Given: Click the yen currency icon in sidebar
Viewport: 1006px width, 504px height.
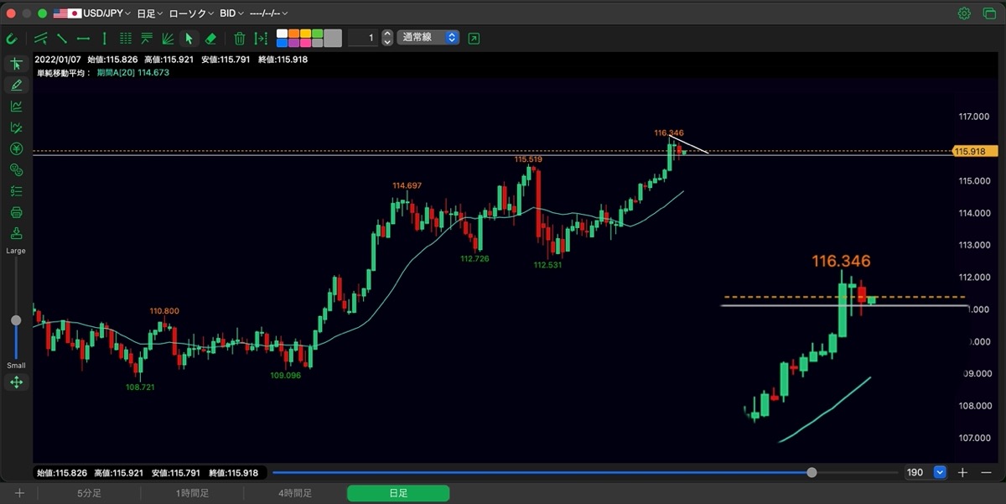Looking at the screenshot, I should click(x=16, y=148).
